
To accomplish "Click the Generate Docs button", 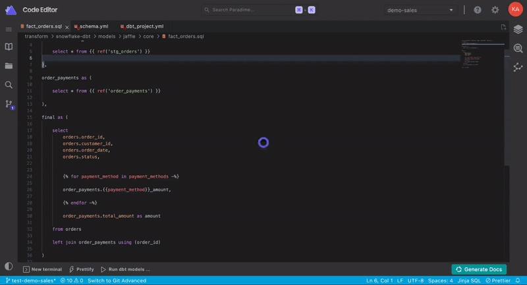I will tap(479, 269).
